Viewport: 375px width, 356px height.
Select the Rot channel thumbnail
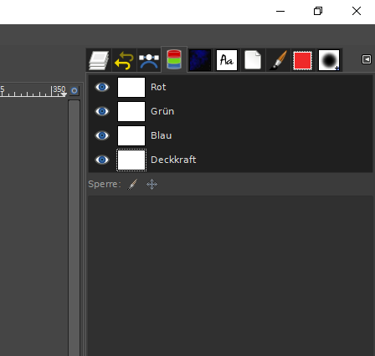(131, 87)
